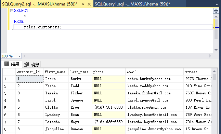Select the last_name column header
Screen dimensions: 221x134
pyautogui.click(x=80, y=72)
